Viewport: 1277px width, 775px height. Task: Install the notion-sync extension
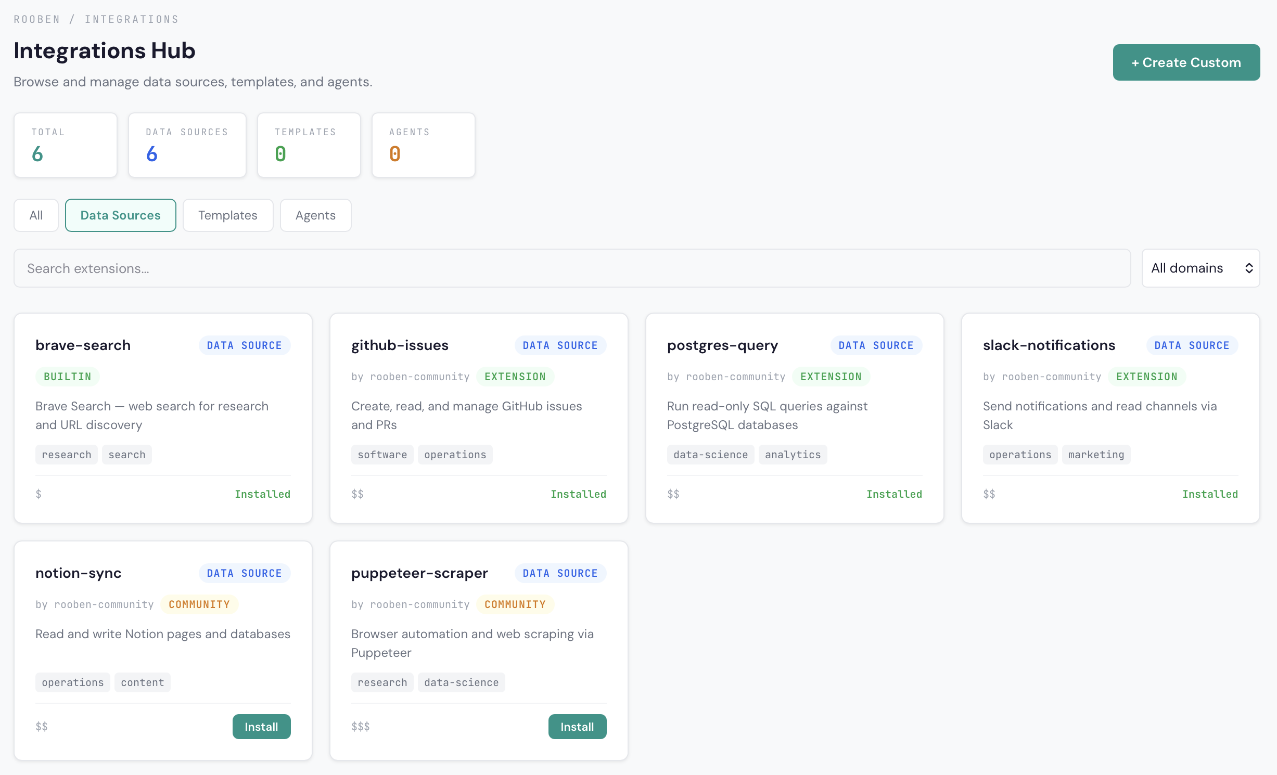click(261, 727)
